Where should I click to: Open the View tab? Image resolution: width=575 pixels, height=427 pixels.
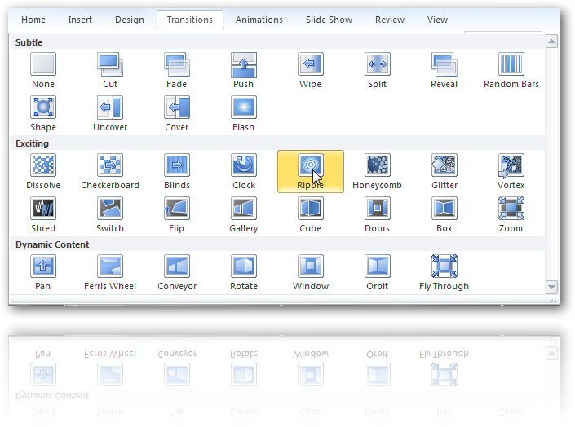click(x=437, y=20)
